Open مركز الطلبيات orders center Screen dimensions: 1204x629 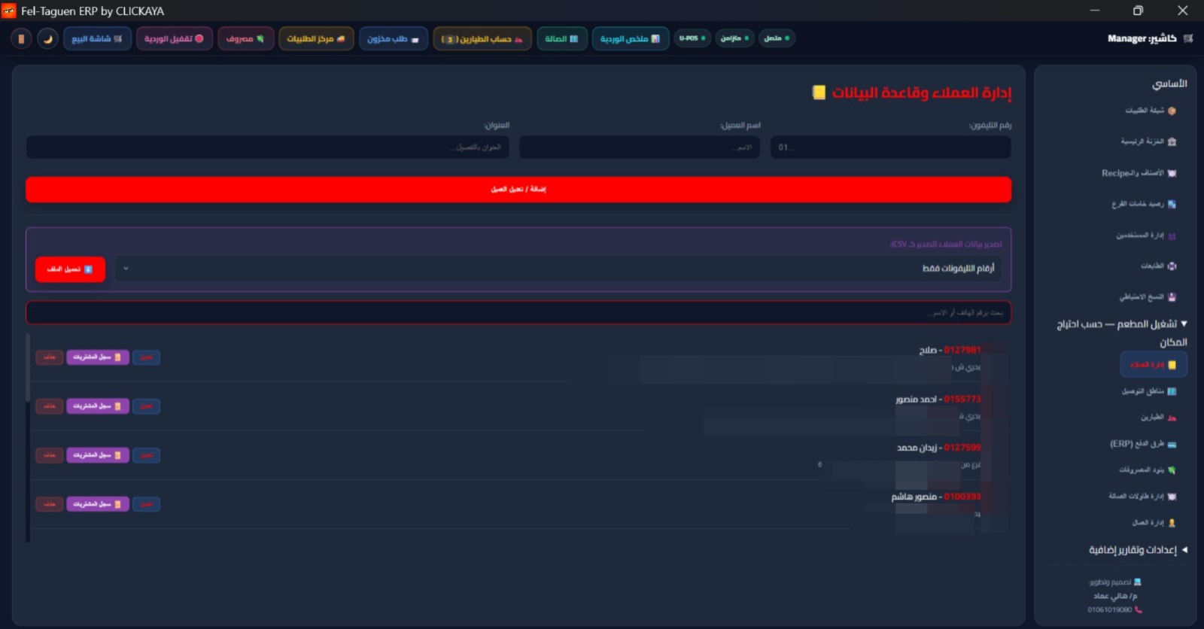(x=315, y=38)
